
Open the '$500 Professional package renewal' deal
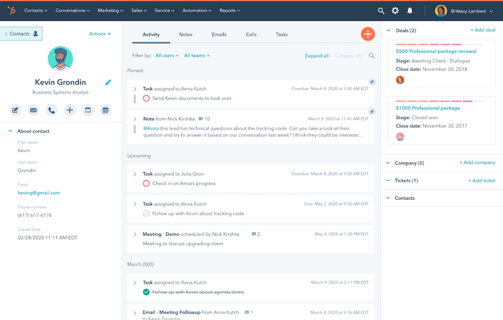pyautogui.click(x=436, y=51)
